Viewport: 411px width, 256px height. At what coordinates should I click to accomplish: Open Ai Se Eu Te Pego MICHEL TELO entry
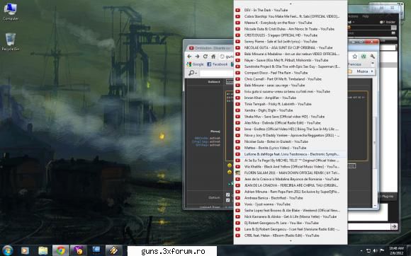[x=291, y=161]
